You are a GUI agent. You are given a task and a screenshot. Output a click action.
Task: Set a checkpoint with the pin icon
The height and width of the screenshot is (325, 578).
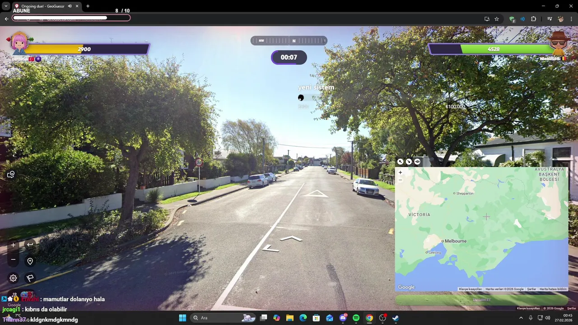coord(30,261)
